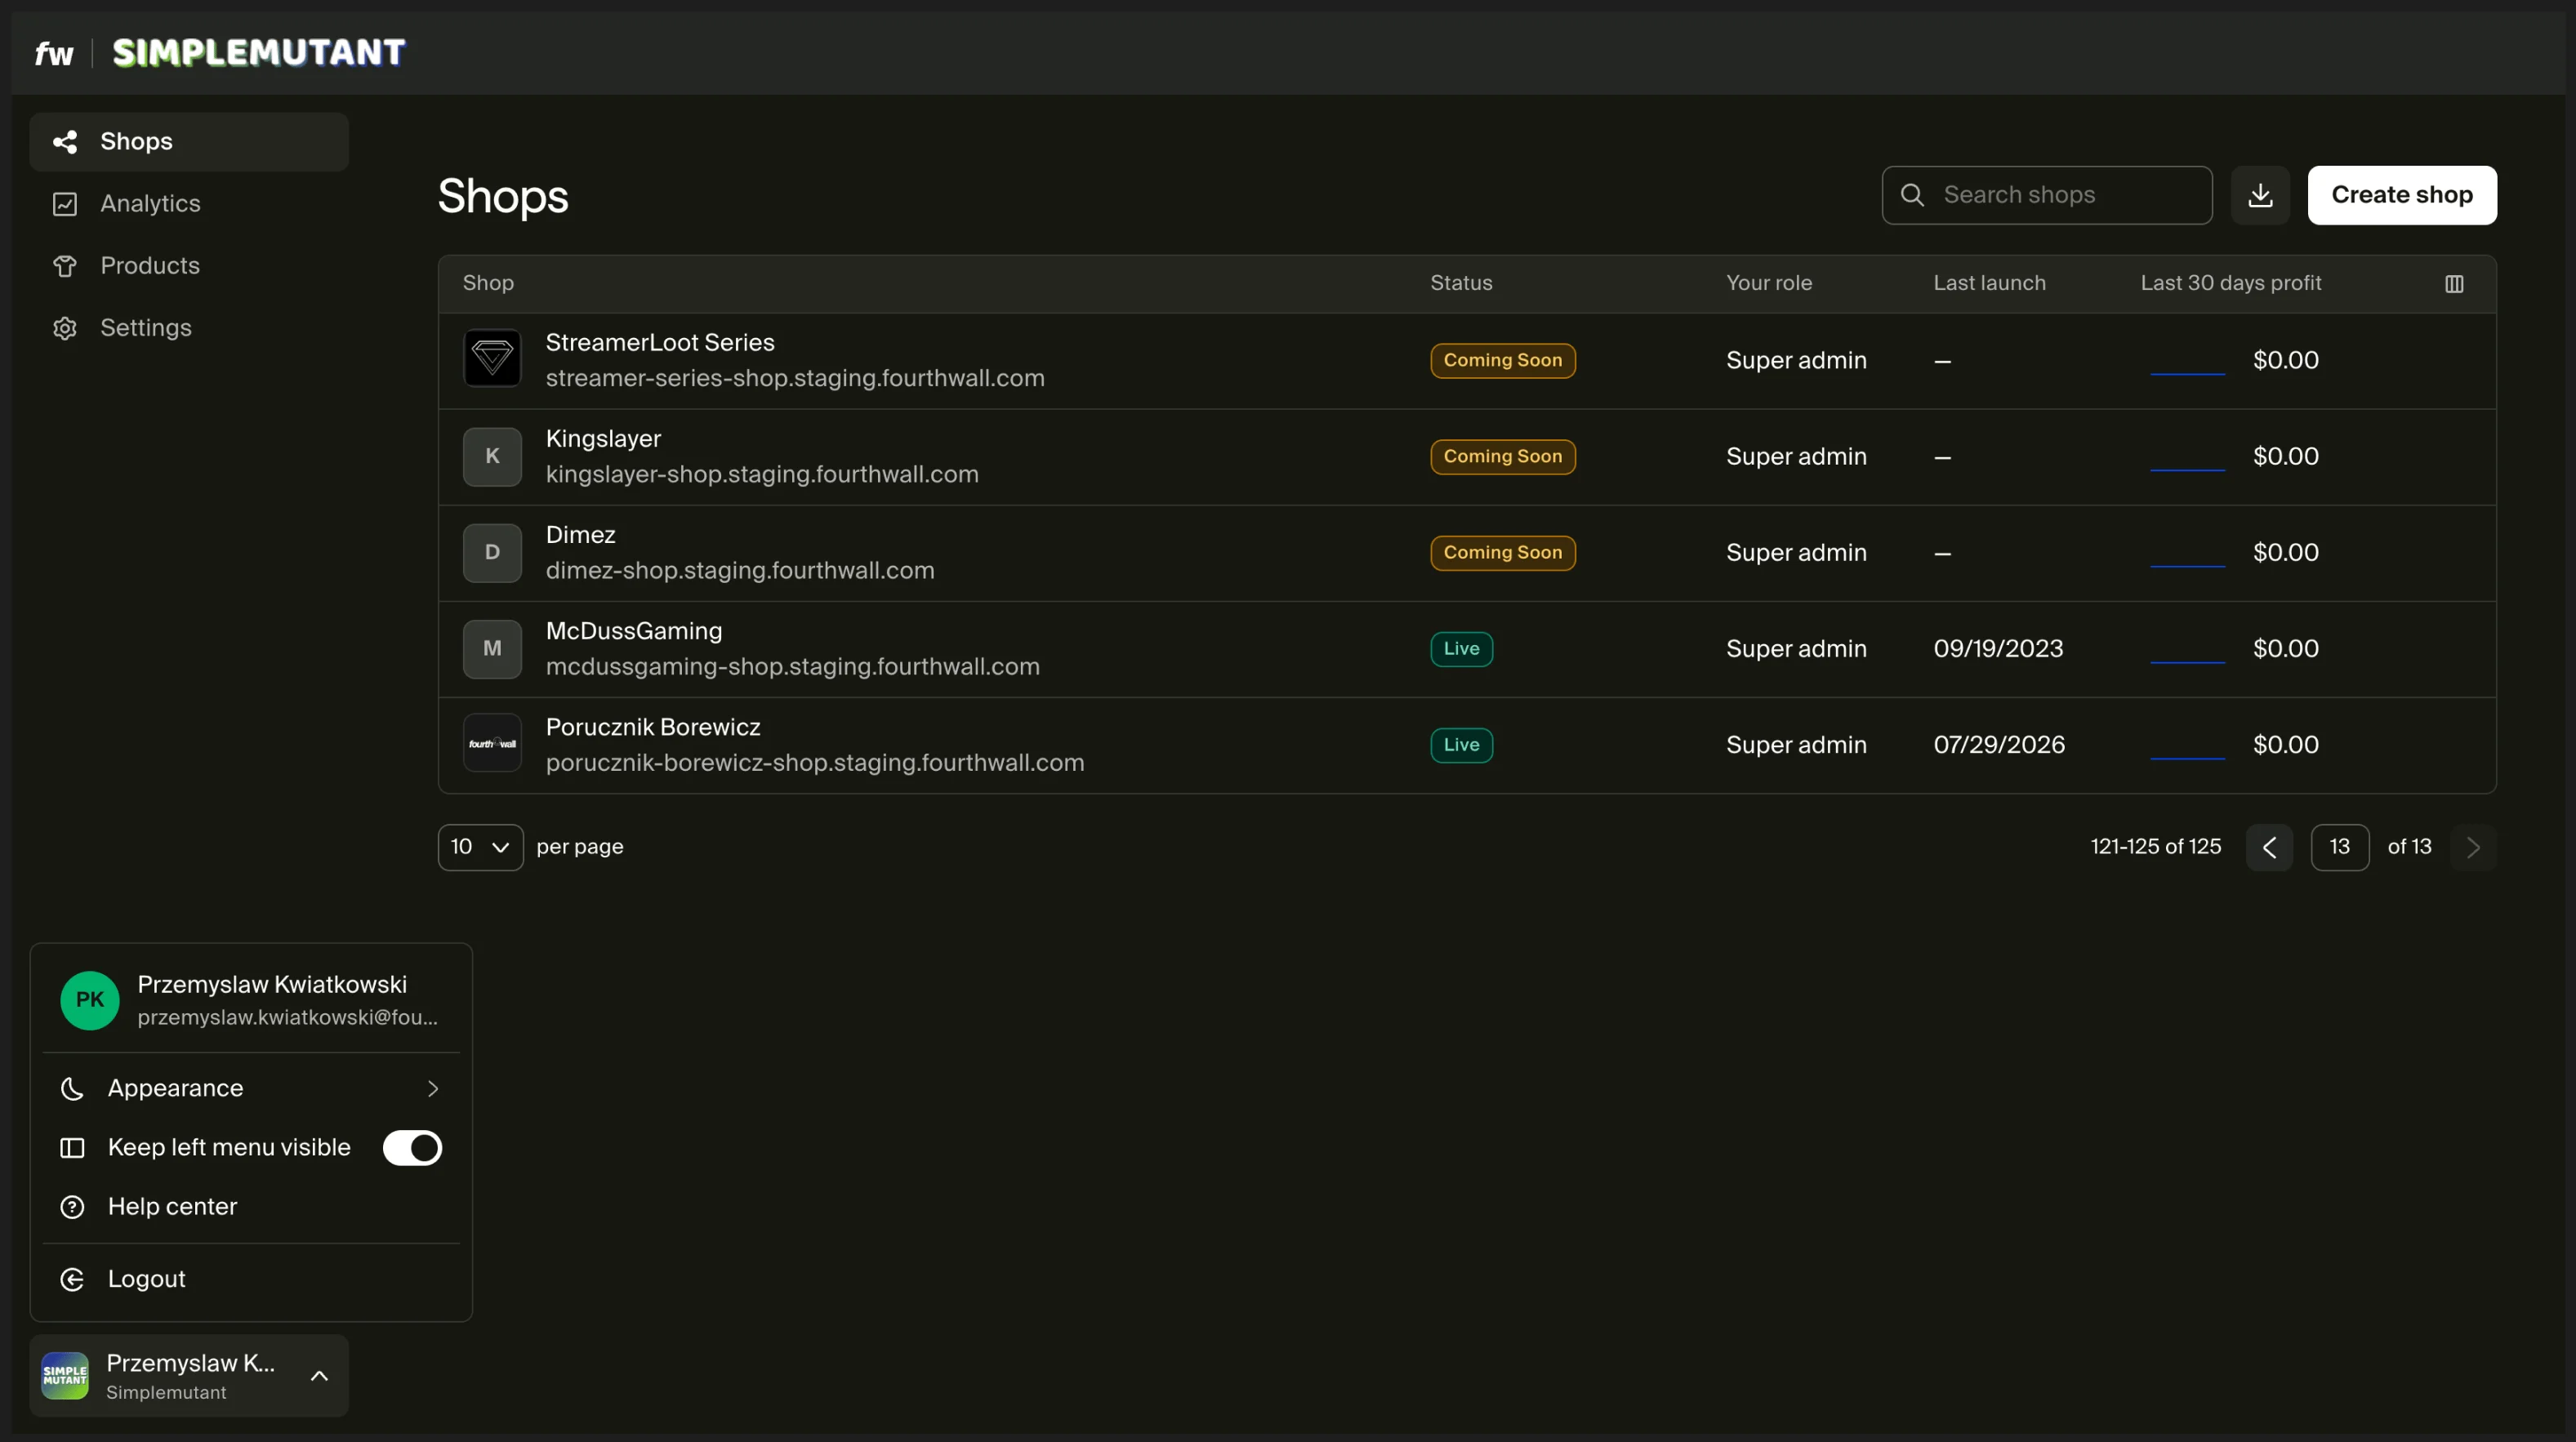Click the search magnifier icon
The height and width of the screenshot is (1442, 2576).
point(1912,195)
